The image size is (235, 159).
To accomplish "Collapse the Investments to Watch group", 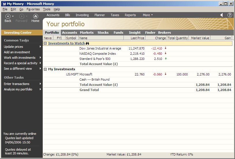I will coord(45,43).
